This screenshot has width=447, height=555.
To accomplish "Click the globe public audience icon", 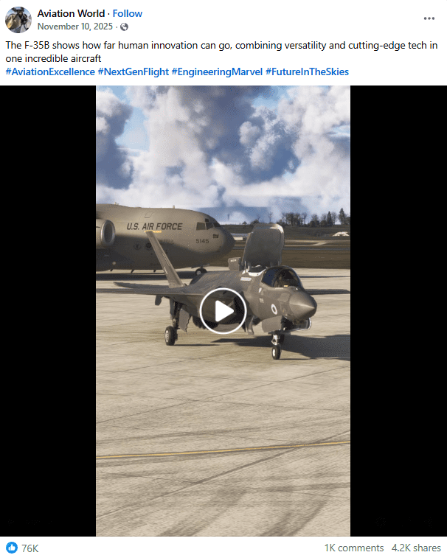I will click(x=124, y=27).
